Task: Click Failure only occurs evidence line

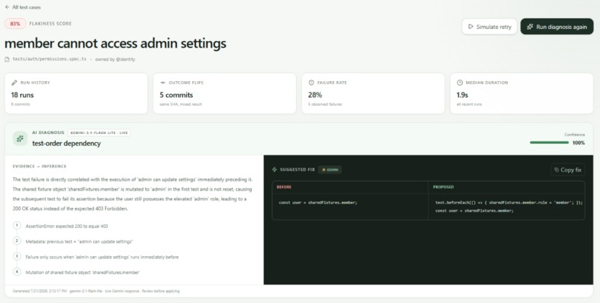Action: [102, 257]
